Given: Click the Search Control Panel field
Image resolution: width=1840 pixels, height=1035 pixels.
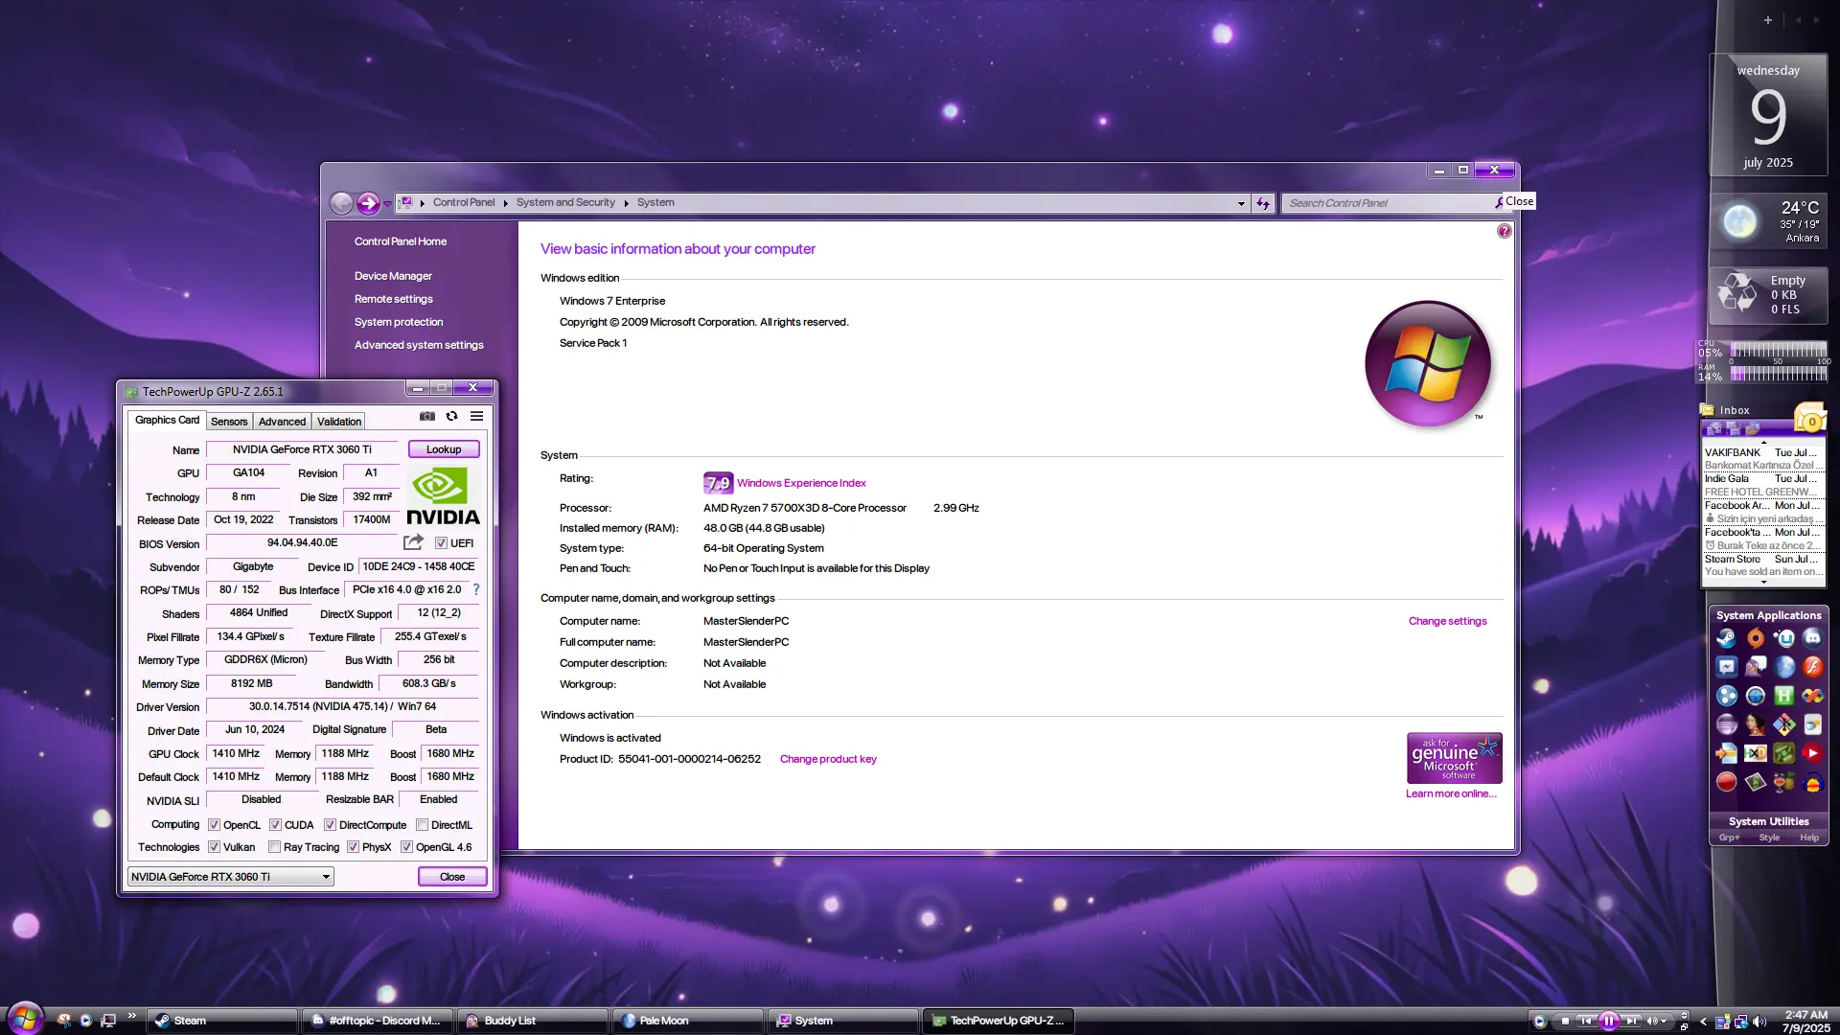Looking at the screenshot, I should (x=1388, y=203).
